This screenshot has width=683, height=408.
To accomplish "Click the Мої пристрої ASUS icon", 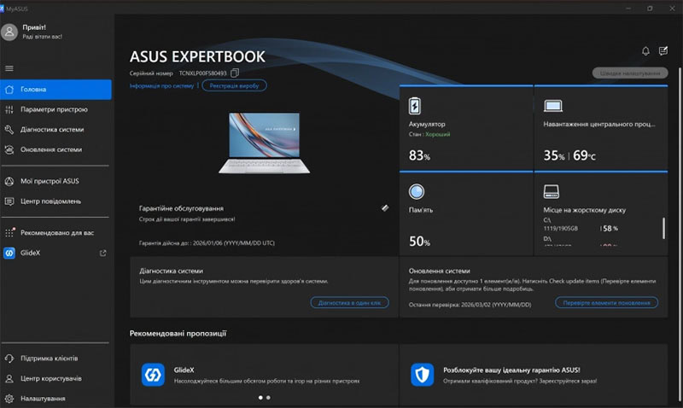I will [x=9, y=181].
